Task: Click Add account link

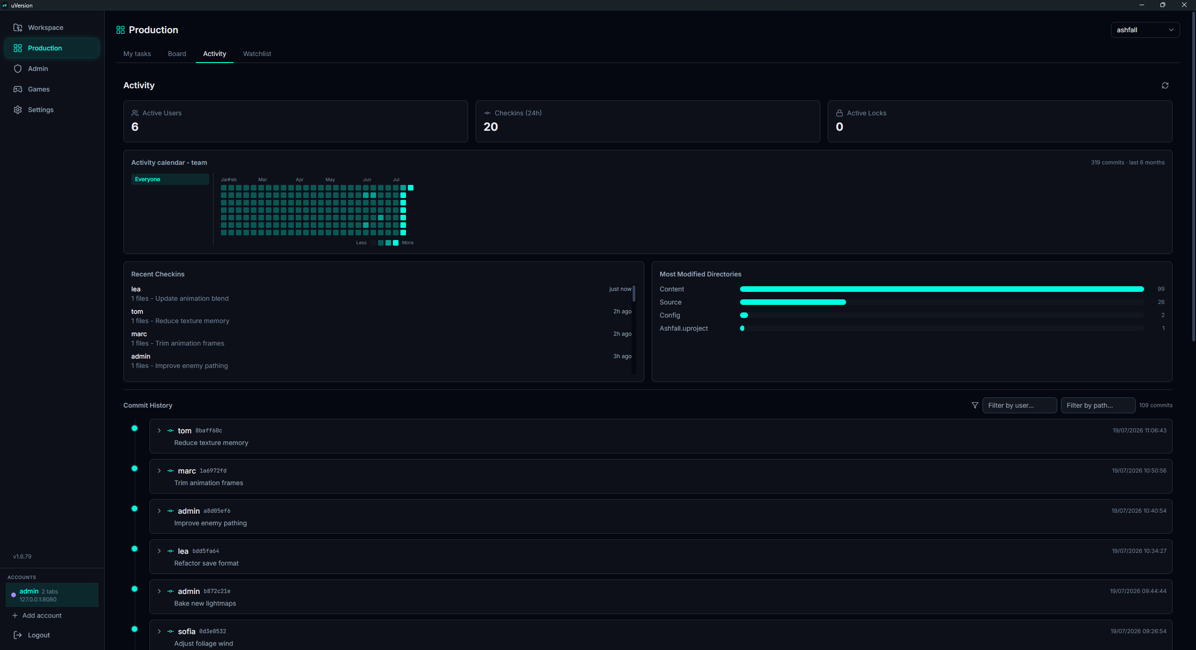Action: (x=42, y=615)
